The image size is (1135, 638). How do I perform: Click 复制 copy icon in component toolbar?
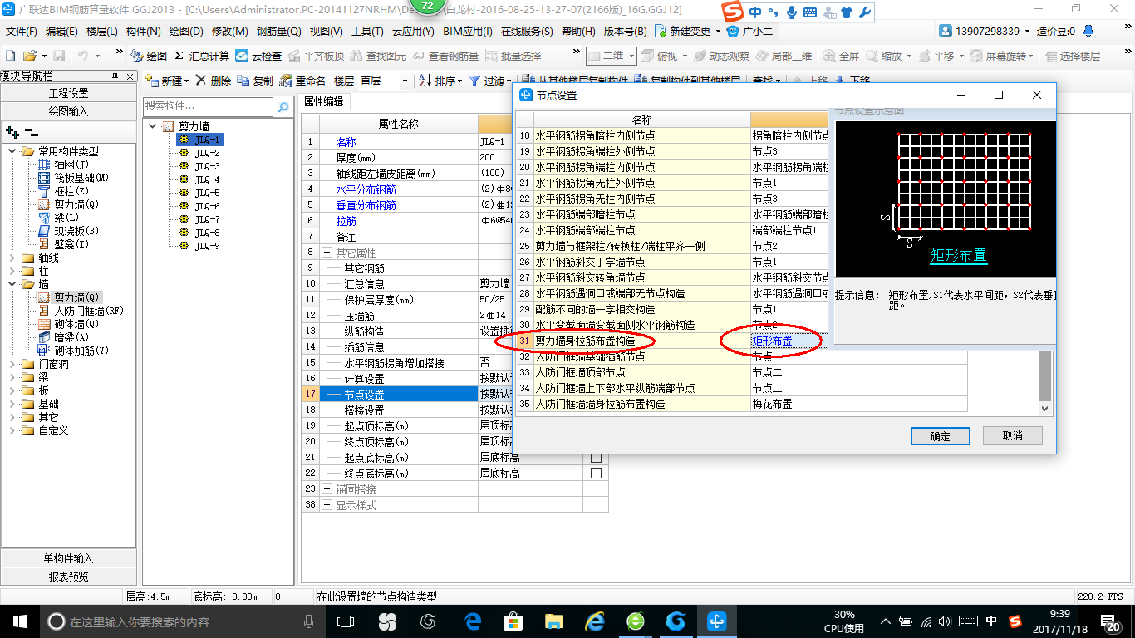click(255, 81)
